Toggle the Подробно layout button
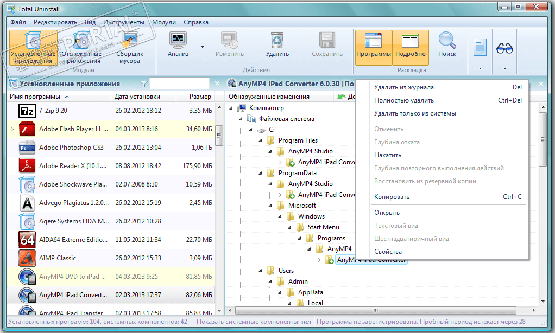 tap(411, 47)
